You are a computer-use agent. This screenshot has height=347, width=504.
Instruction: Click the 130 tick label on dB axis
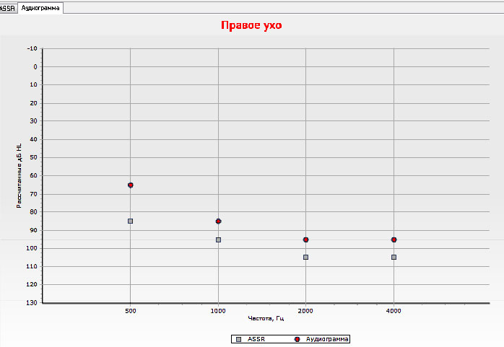pyautogui.click(x=31, y=302)
